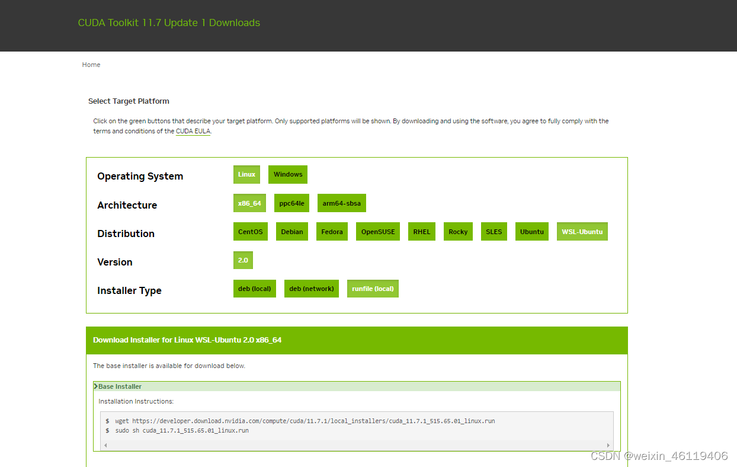Click the code box left scroll arrow
The height and width of the screenshot is (467, 737).
[x=105, y=445]
